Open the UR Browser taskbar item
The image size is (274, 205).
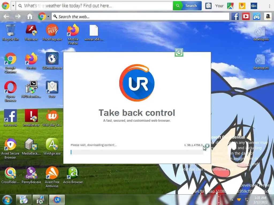tap(57, 200)
